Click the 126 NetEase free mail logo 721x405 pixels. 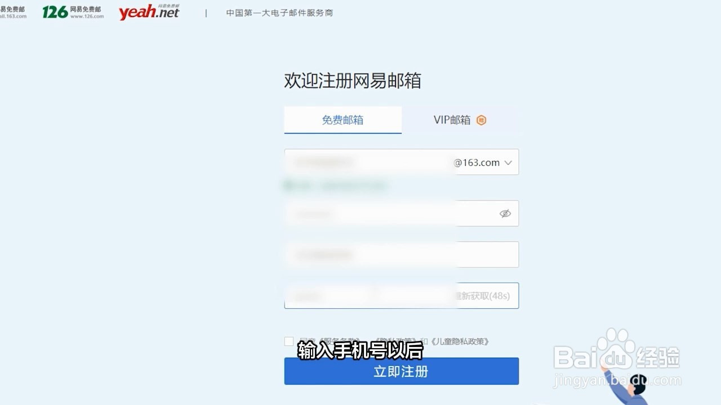click(x=73, y=12)
